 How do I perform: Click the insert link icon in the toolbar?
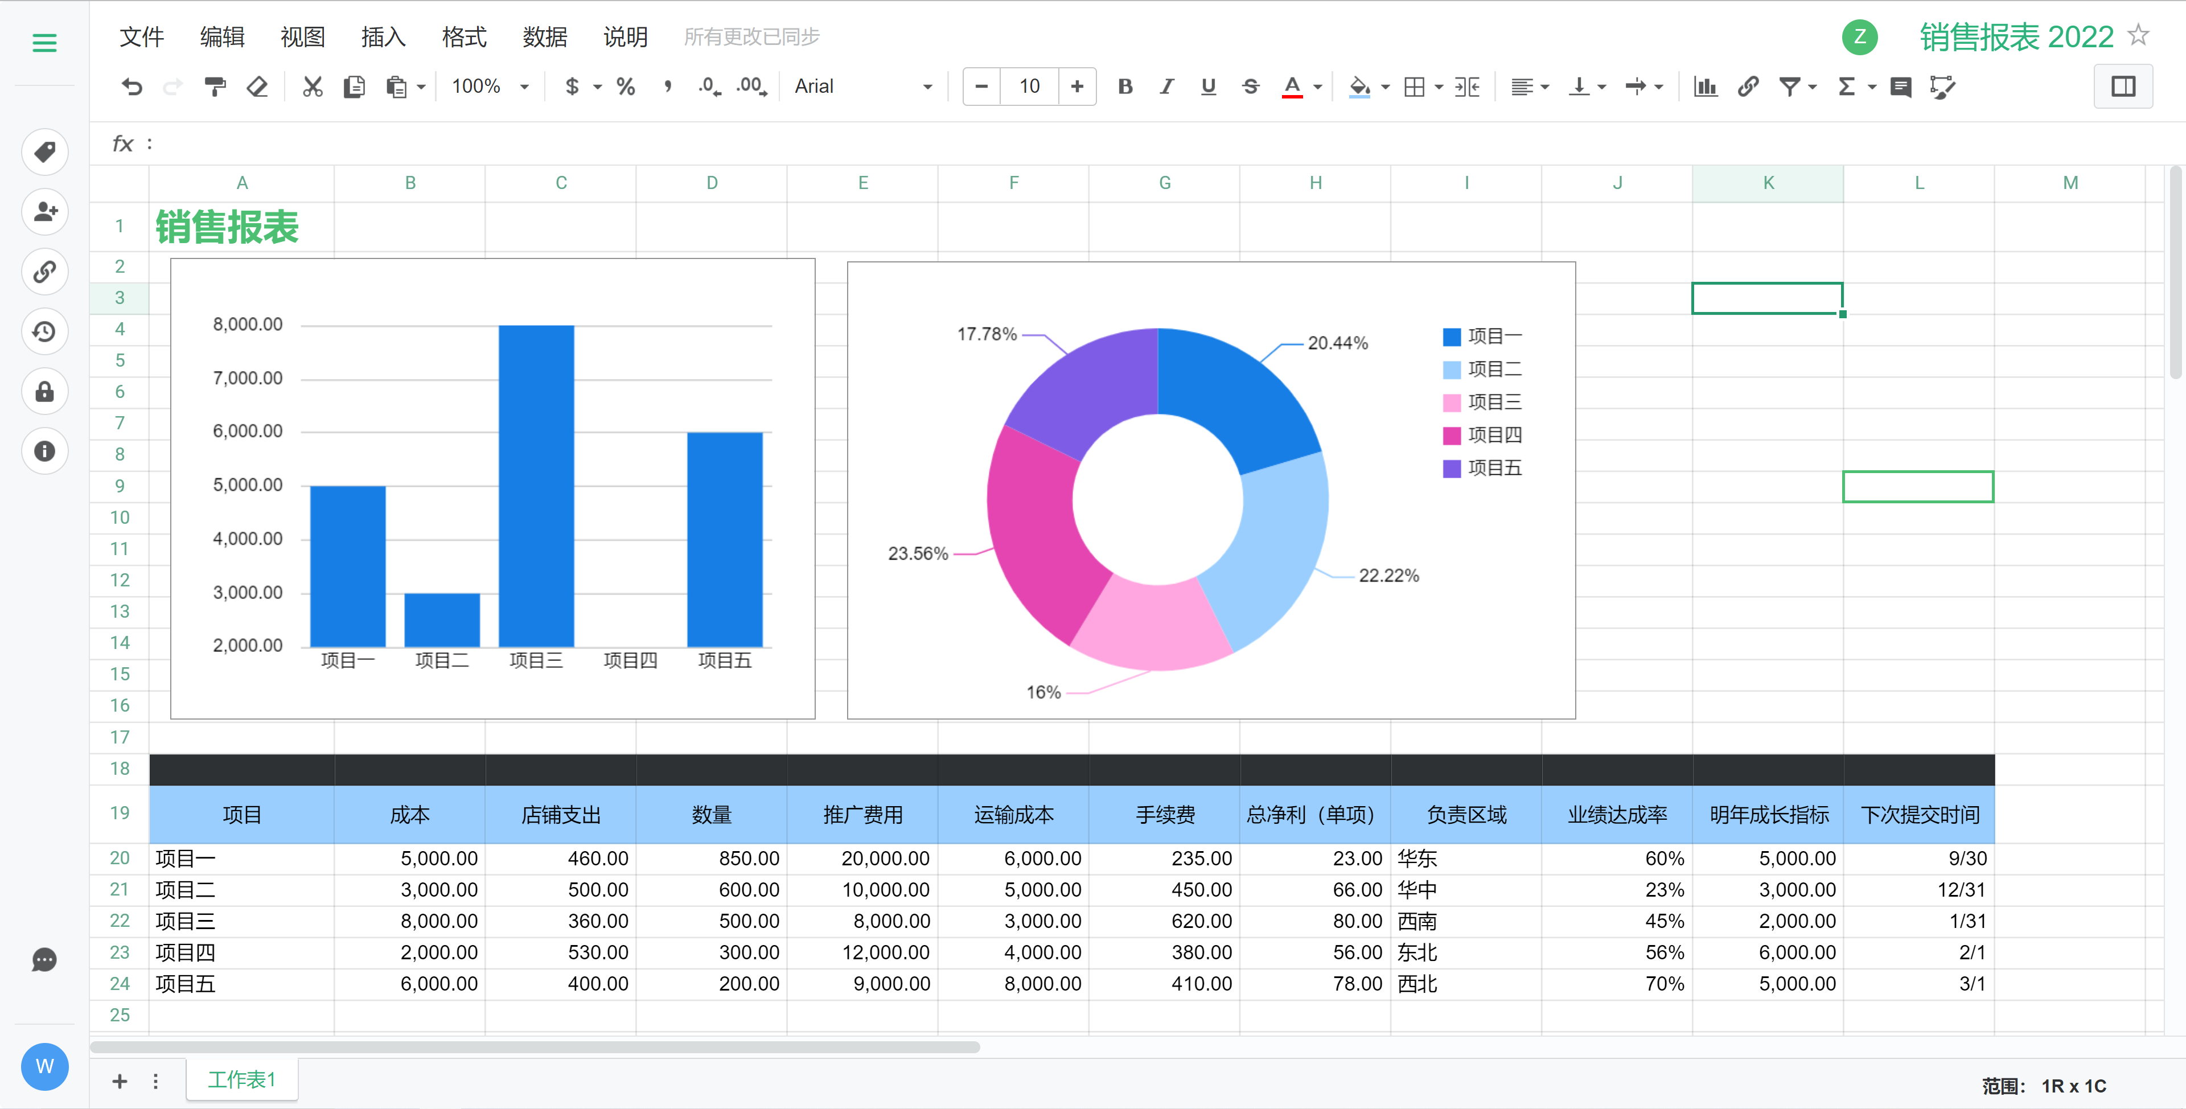click(1747, 87)
